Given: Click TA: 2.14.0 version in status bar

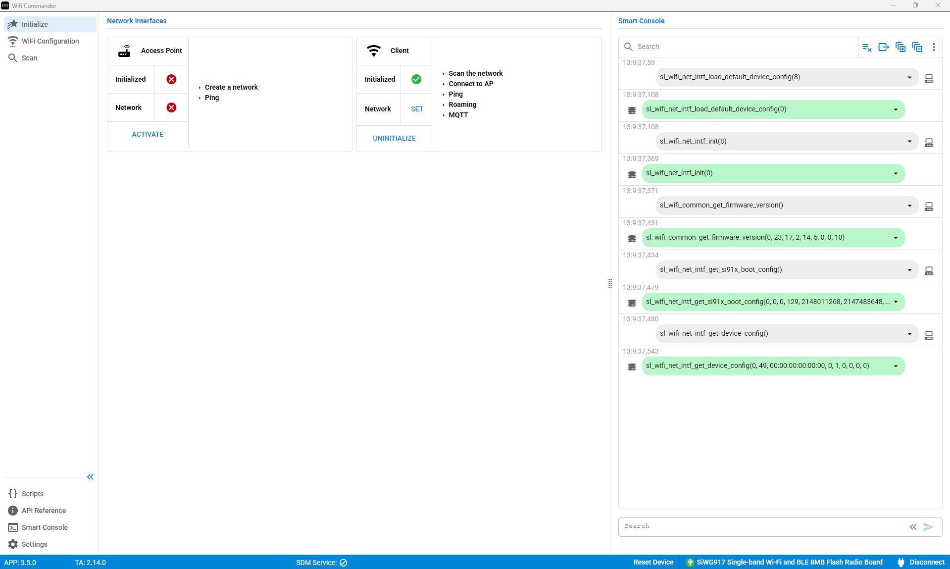Looking at the screenshot, I should tap(91, 563).
